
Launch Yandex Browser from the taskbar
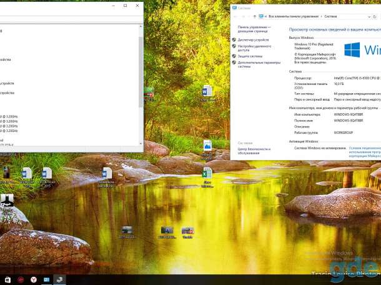click(34, 280)
